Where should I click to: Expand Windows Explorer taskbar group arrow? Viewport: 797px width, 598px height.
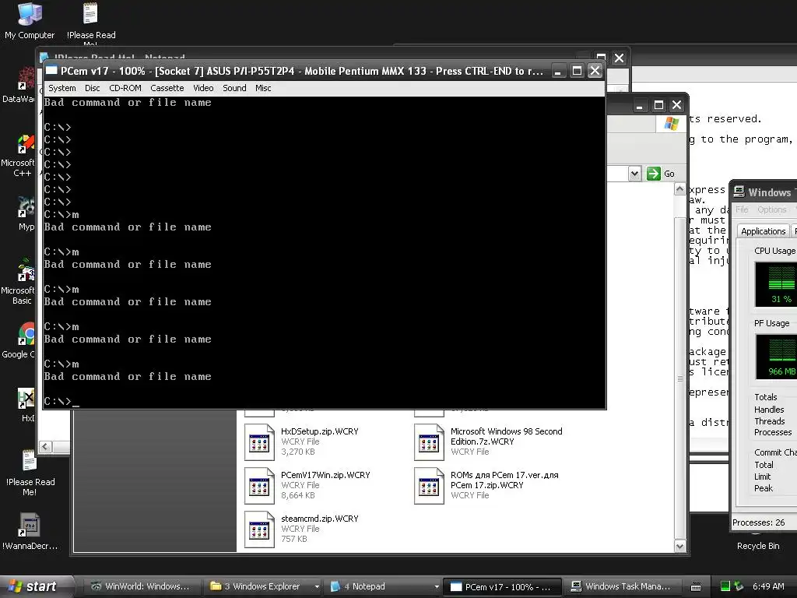point(317,586)
